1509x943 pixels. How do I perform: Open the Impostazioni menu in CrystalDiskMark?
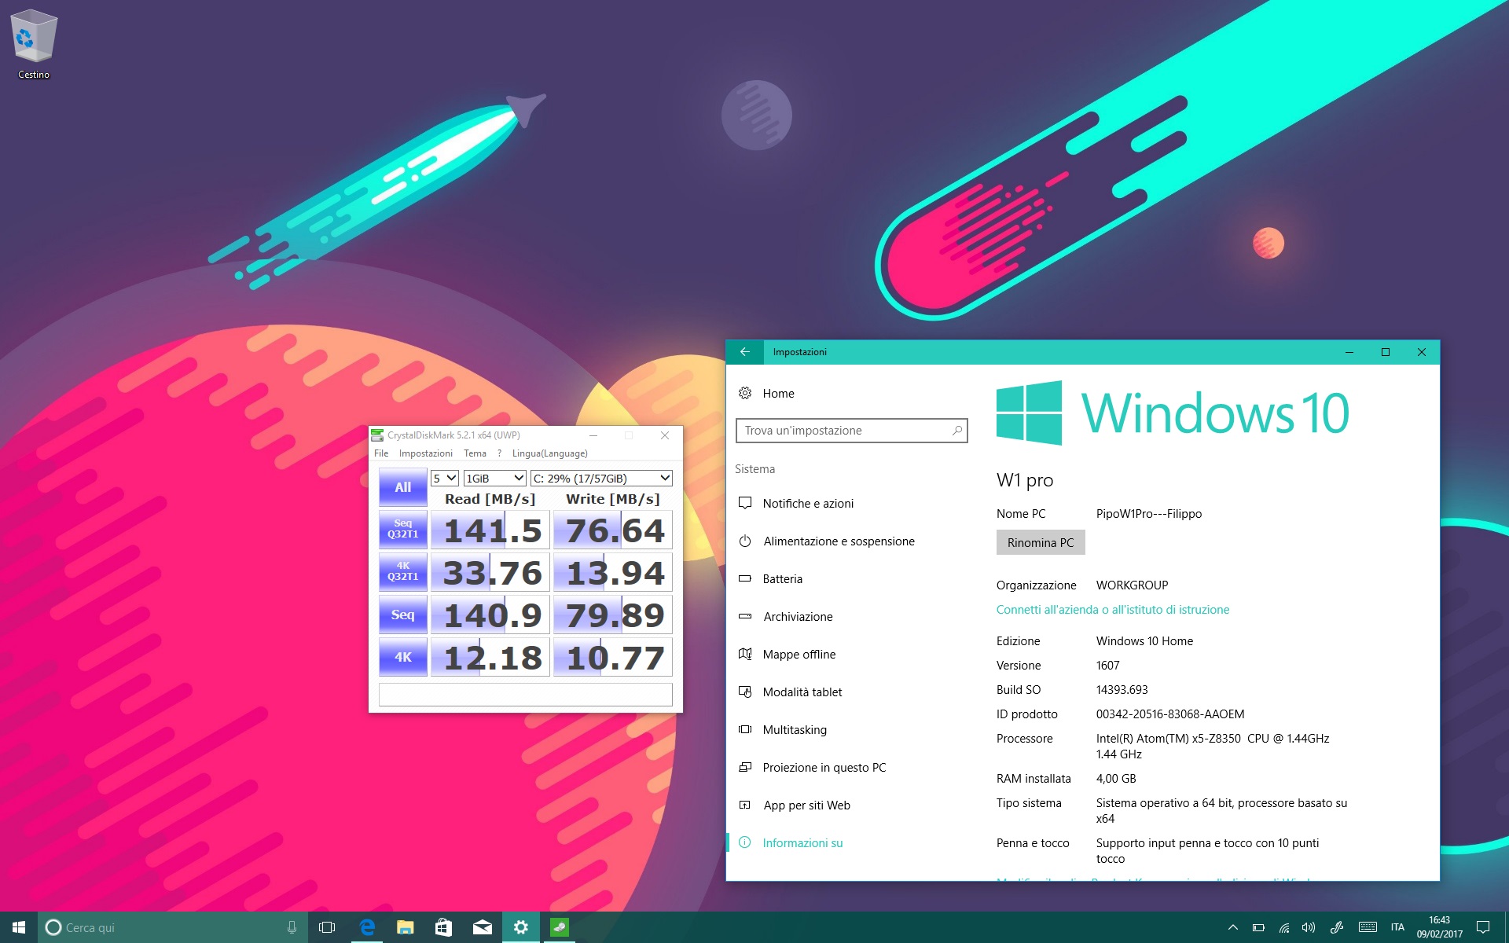click(x=425, y=453)
